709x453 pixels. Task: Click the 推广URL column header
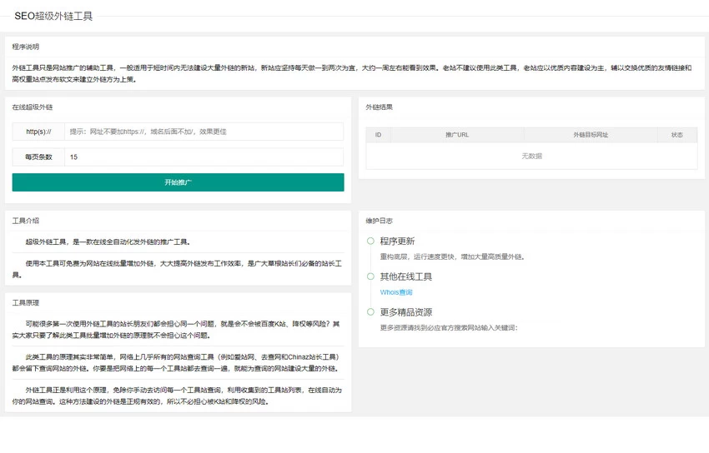(x=457, y=135)
